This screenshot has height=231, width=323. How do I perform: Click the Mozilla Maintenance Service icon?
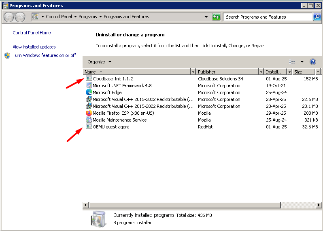tap(89, 120)
